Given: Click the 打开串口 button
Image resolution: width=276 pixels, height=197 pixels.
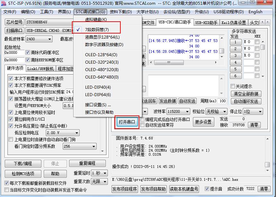Looking at the screenshot, I should pyautogui.click(x=126, y=122).
